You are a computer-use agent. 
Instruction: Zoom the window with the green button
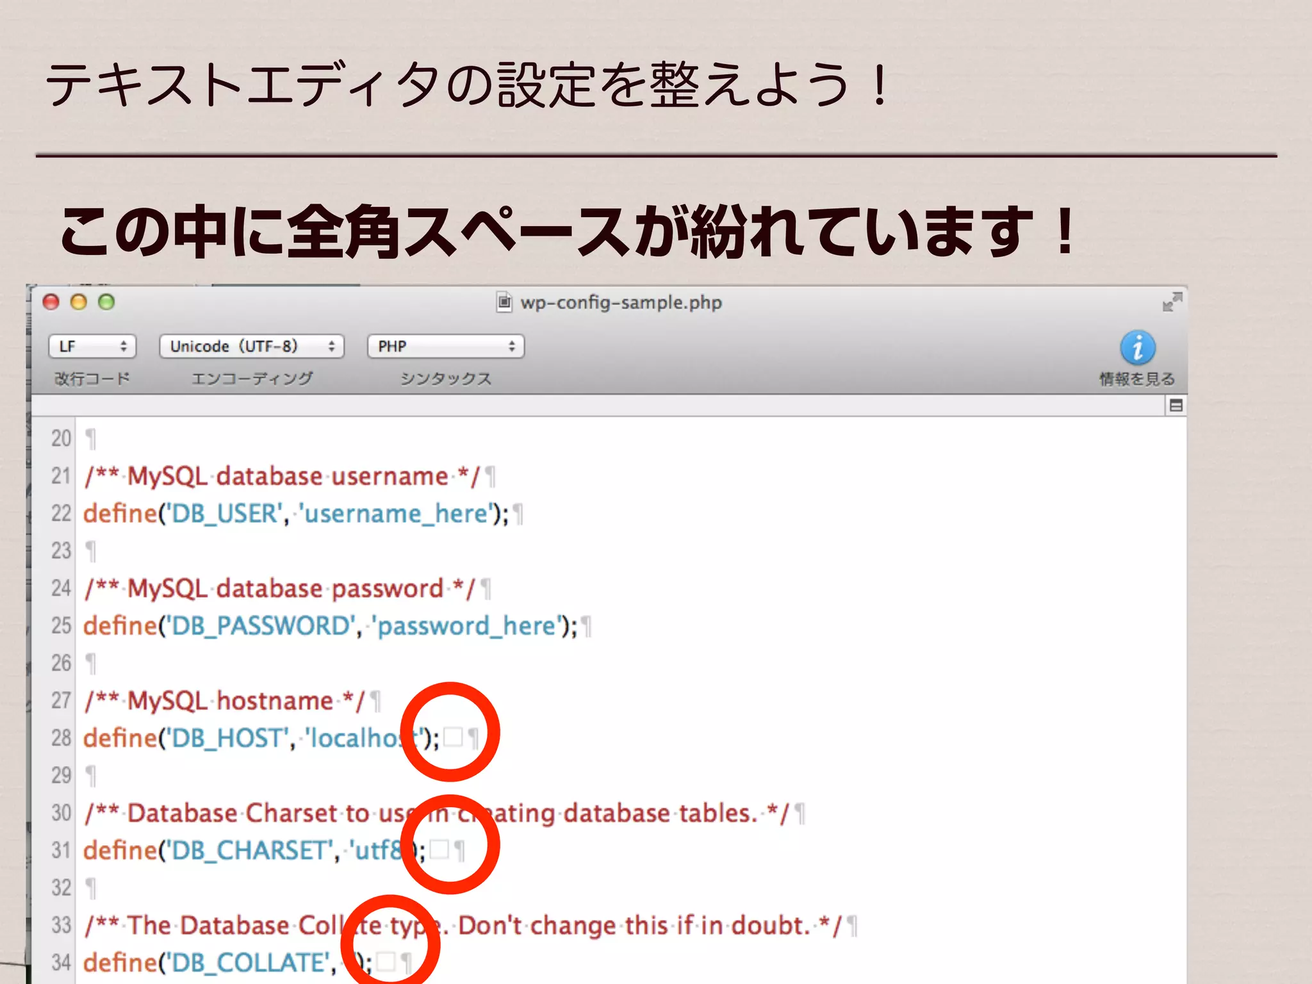point(106,302)
